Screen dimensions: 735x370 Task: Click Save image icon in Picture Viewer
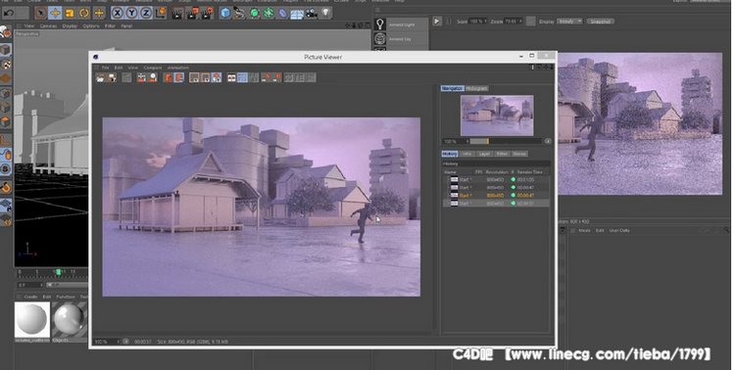tap(112, 77)
